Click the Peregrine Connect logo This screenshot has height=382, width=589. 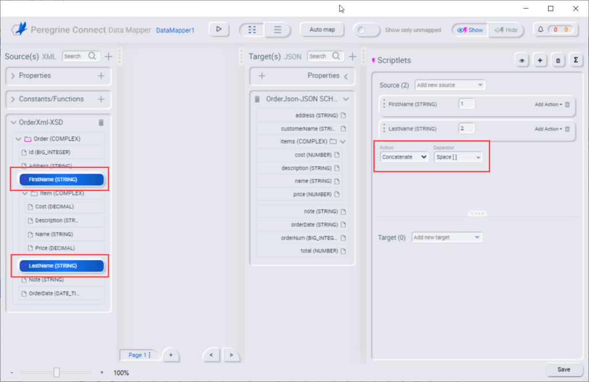pos(20,29)
